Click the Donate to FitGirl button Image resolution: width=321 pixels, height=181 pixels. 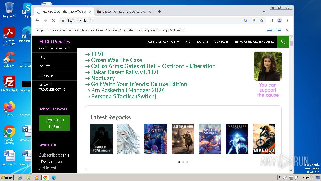point(55,123)
